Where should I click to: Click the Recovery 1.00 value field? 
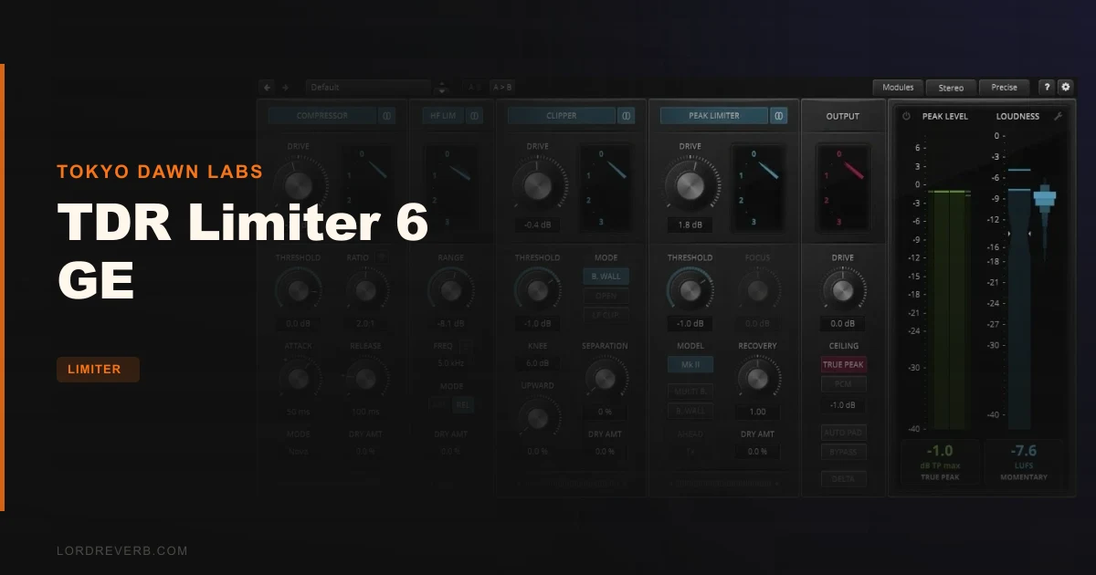pos(757,412)
